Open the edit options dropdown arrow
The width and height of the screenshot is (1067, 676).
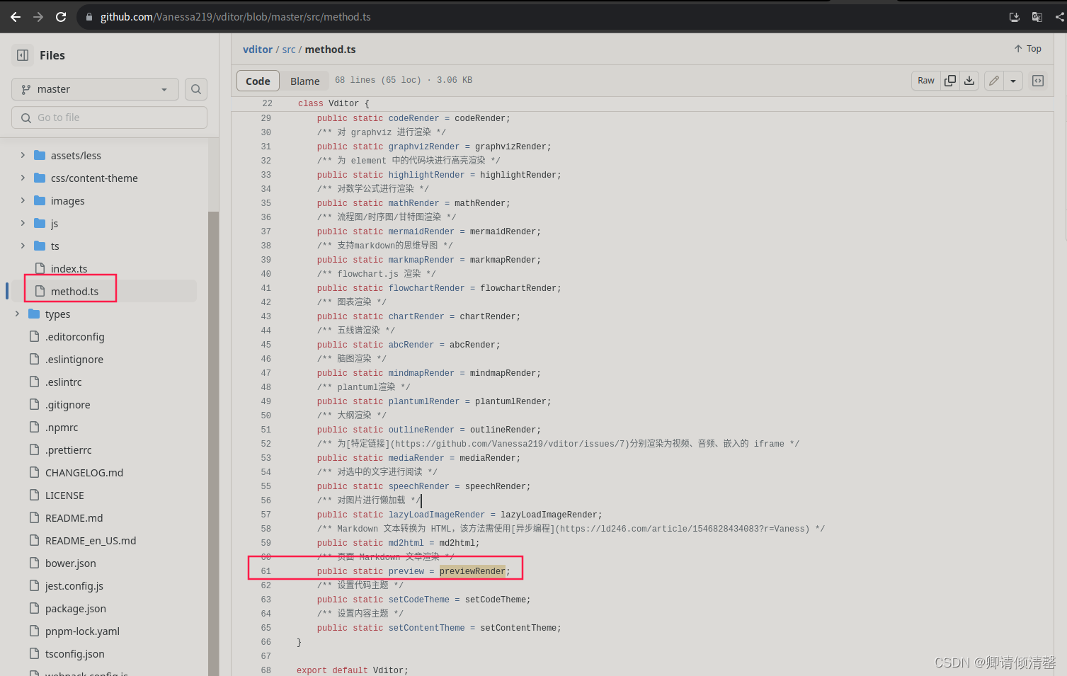pos(1012,80)
